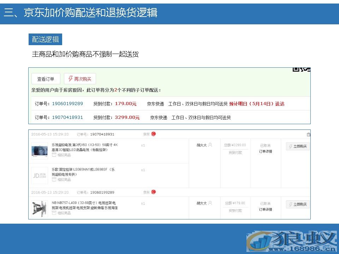
Task: Open the 乐歌 固定挂架 product title
Action: 83,172
